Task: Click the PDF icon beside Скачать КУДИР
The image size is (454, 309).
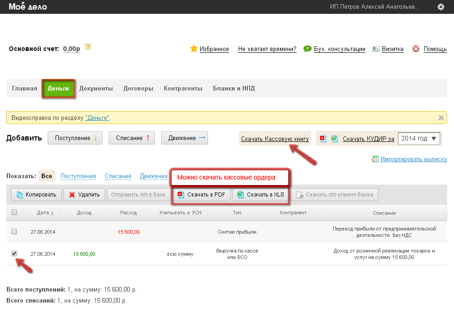Action: tap(323, 139)
